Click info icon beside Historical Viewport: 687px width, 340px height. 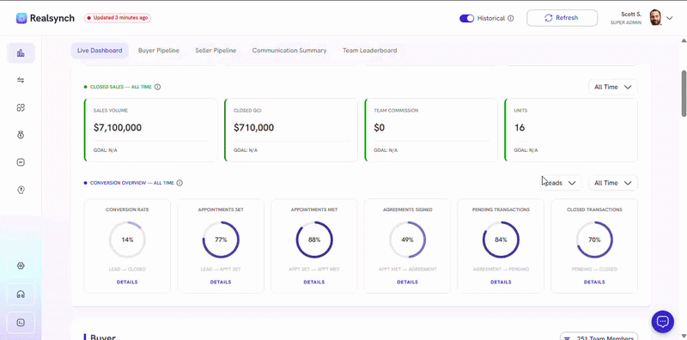coord(510,18)
